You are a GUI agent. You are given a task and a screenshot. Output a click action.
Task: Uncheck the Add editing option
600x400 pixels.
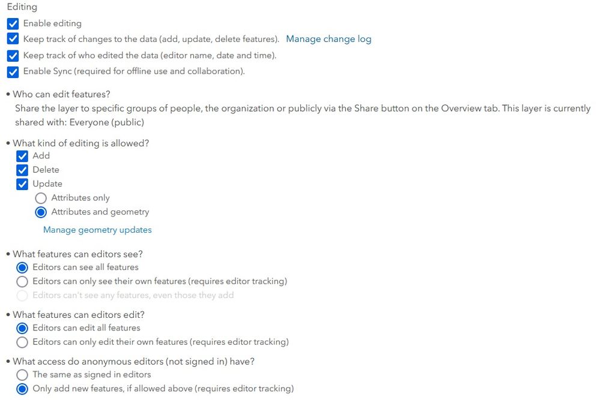pos(22,156)
